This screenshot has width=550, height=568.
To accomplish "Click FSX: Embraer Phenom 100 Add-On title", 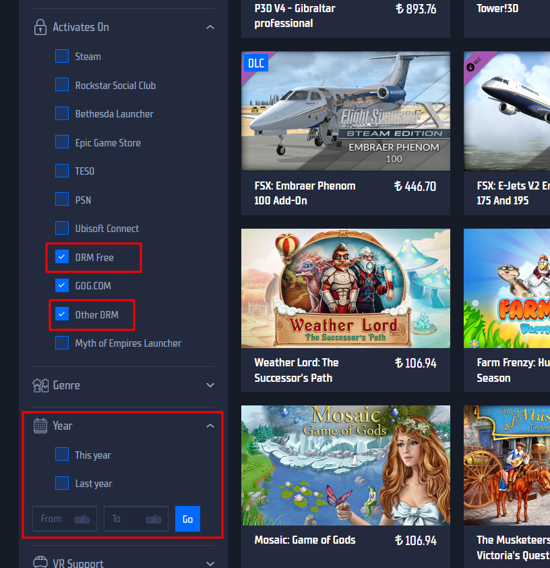I will (305, 193).
